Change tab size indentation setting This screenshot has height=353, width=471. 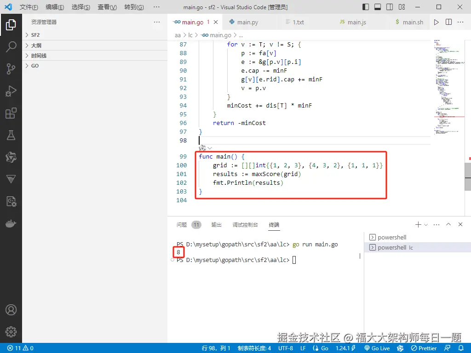(x=254, y=348)
